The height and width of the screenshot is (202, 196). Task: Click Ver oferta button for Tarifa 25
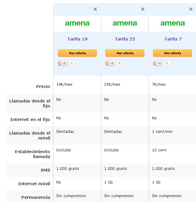(125, 53)
